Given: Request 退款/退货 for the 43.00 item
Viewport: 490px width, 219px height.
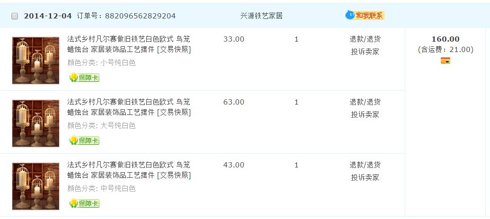Looking at the screenshot, I should [x=365, y=165].
